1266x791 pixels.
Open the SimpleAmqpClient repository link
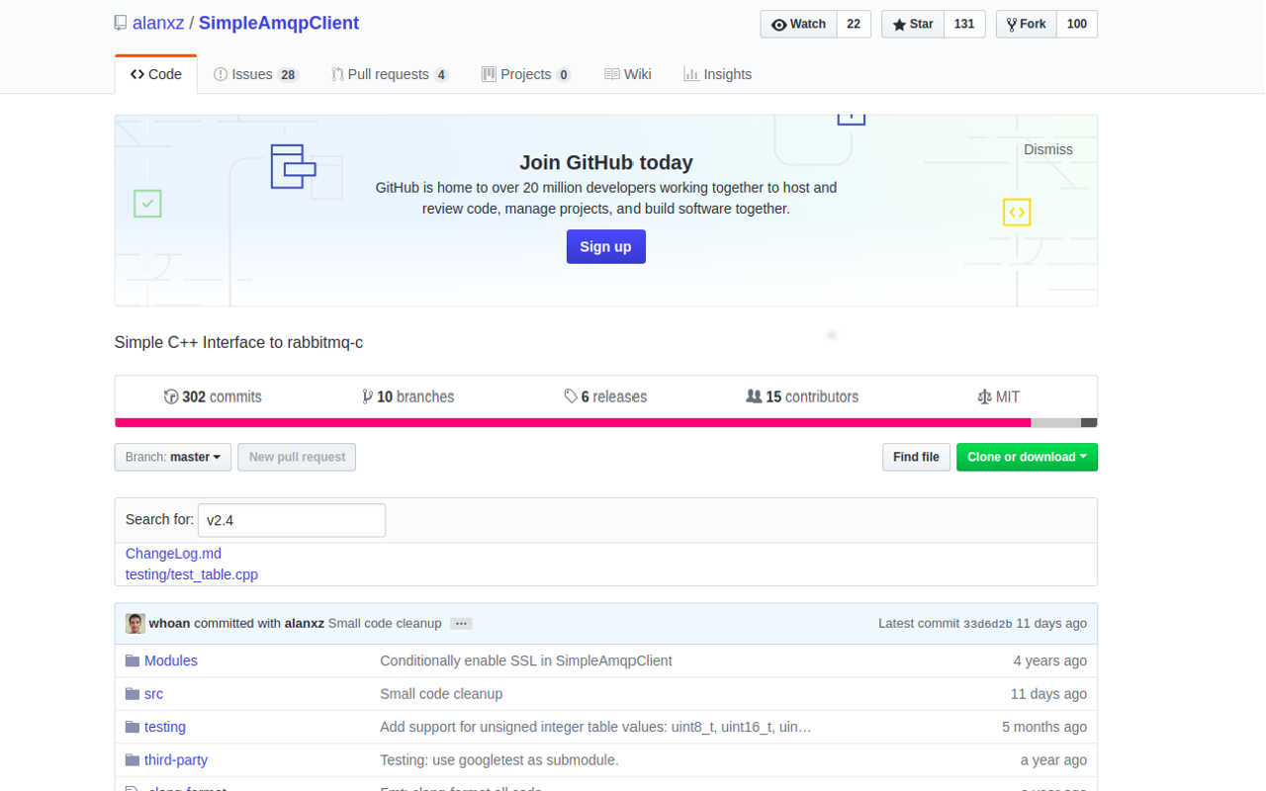click(x=279, y=23)
